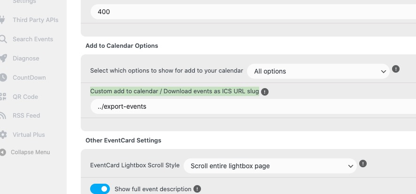Open the All options calendar dropdown
This screenshot has width=416, height=194.
click(x=318, y=71)
